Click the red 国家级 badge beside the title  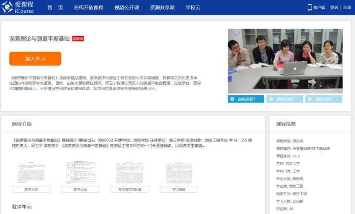coord(78,38)
